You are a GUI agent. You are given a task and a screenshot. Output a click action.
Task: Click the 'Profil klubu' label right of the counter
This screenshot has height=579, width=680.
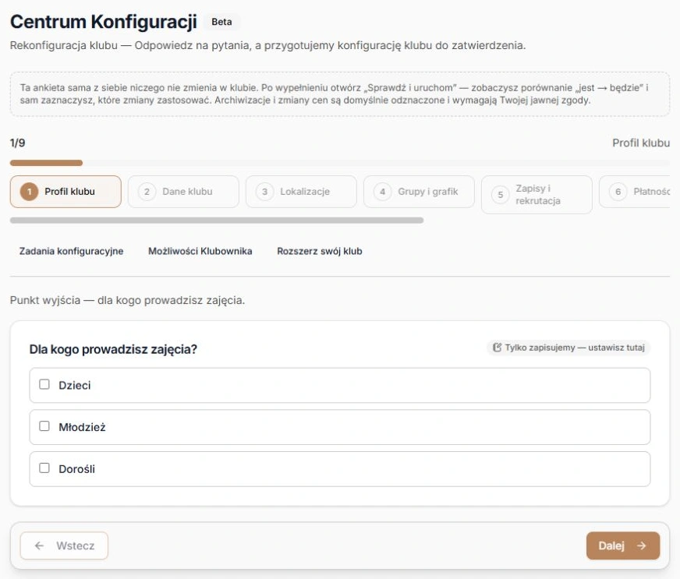coord(641,143)
